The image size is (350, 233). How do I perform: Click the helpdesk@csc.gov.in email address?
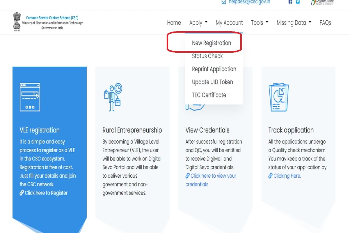249,1
